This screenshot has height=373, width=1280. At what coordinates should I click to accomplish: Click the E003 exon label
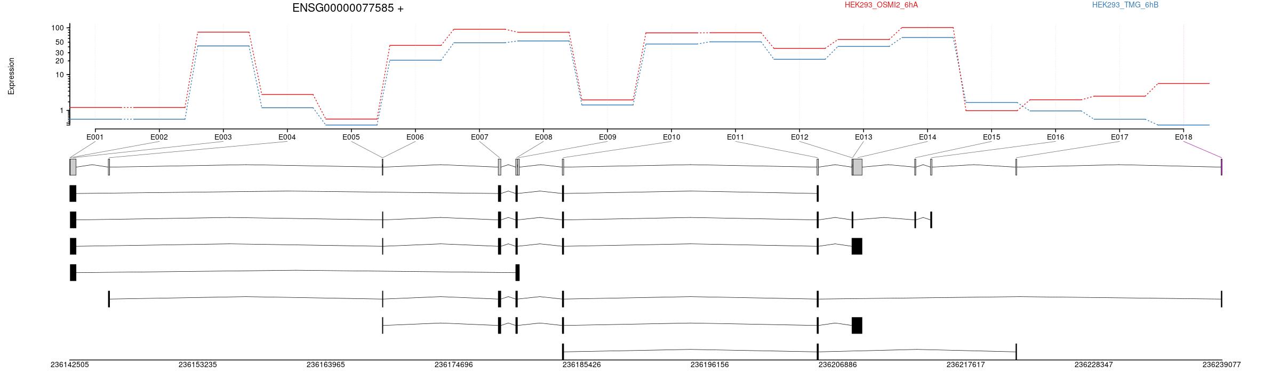[223, 137]
